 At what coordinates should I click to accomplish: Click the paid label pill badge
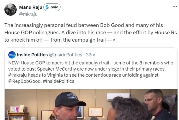tap(52, 7)
